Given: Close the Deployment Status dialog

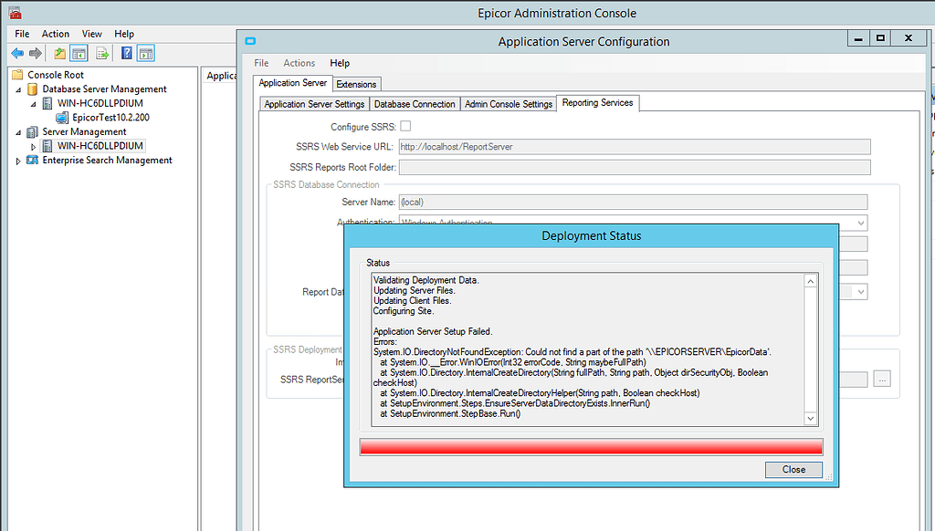Looking at the screenshot, I should click(x=793, y=470).
